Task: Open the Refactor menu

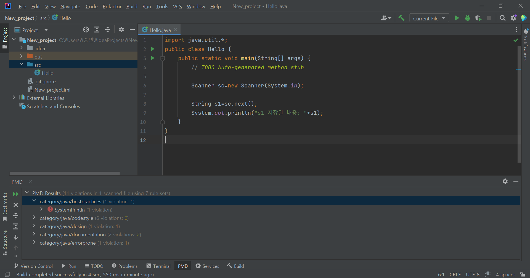Action: (112, 6)
